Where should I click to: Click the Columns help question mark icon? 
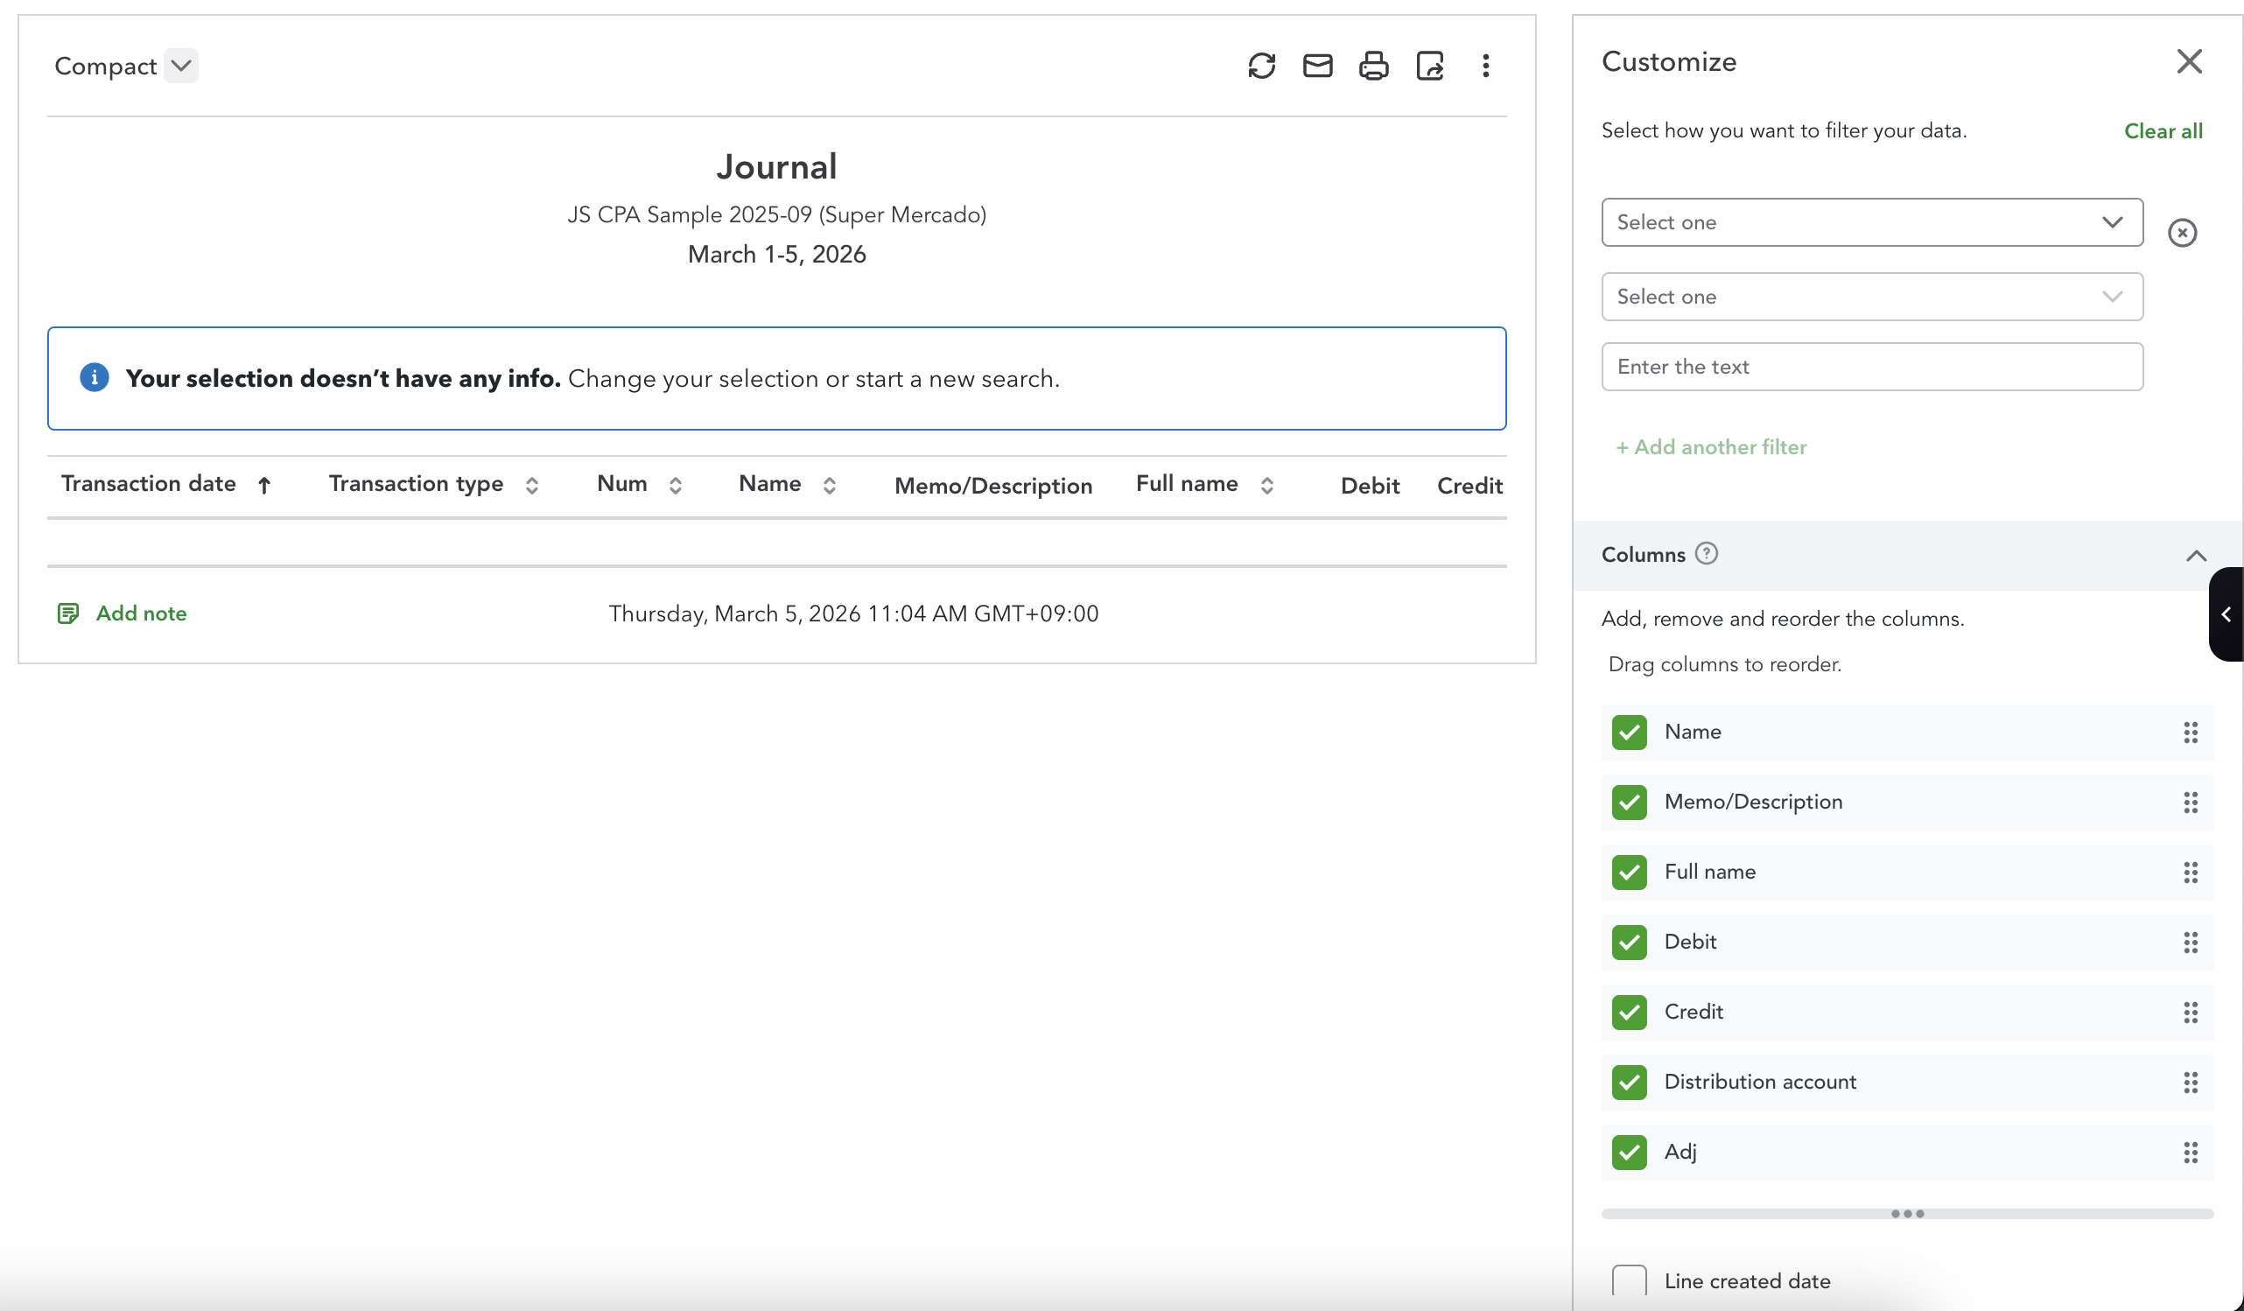pos(1706,553)
